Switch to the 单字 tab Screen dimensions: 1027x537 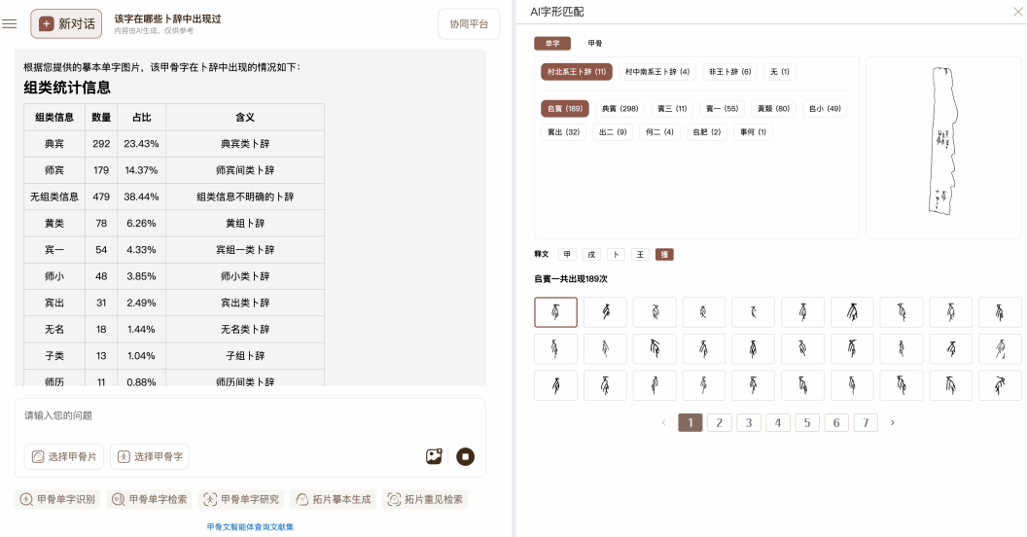pos(552,44)
